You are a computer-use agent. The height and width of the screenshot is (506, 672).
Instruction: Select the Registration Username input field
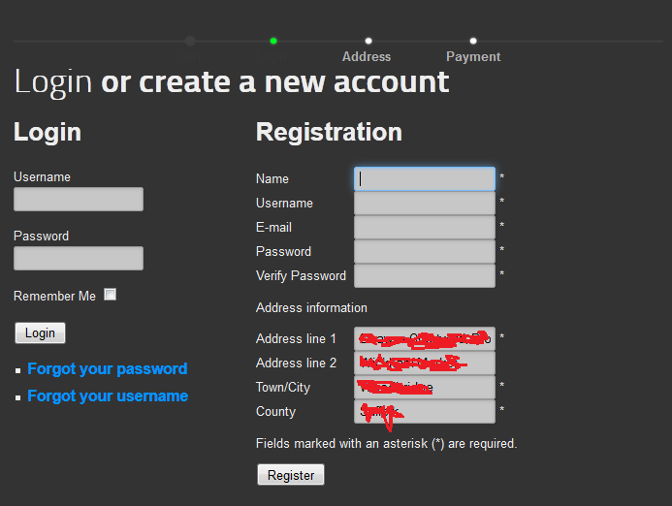point(425,204)
